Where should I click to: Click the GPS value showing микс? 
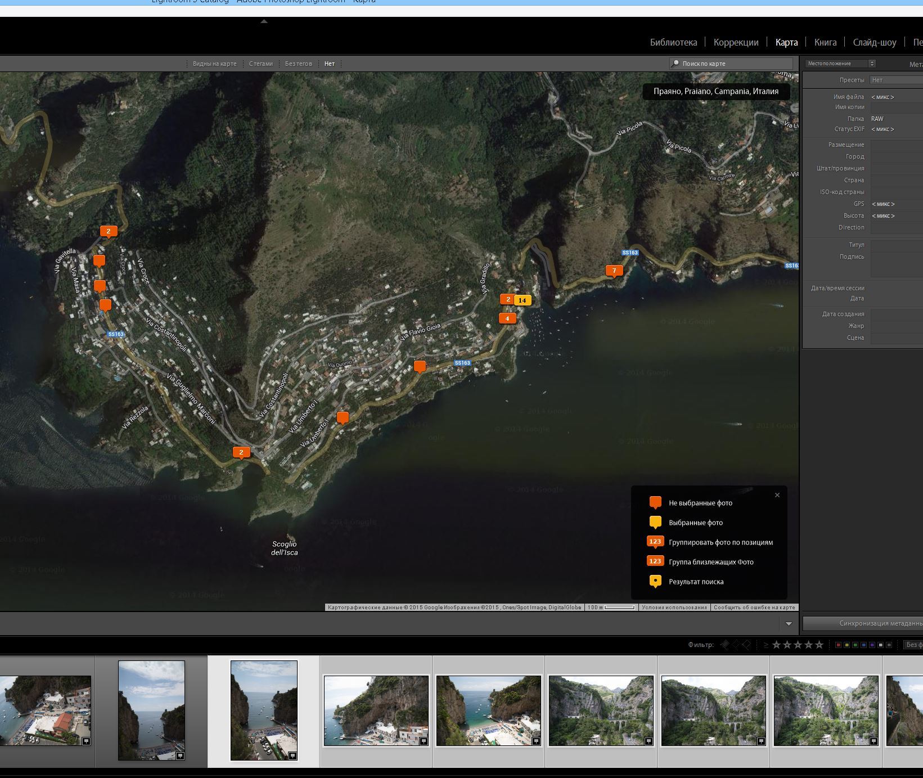pos(883,204)
